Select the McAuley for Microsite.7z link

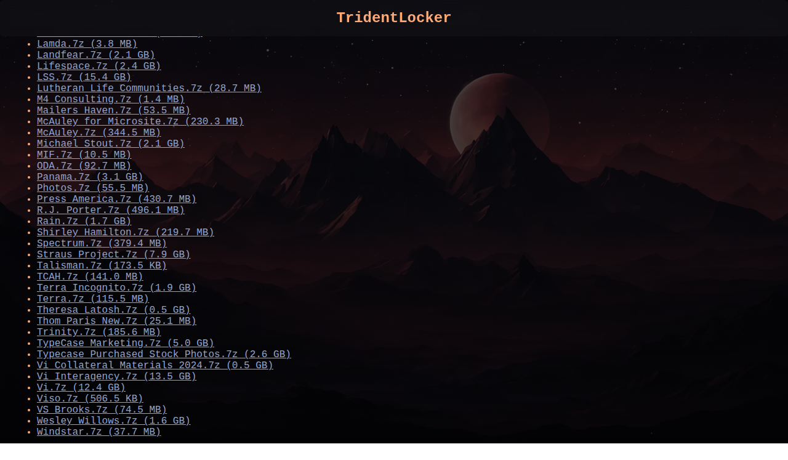[140, 122]
